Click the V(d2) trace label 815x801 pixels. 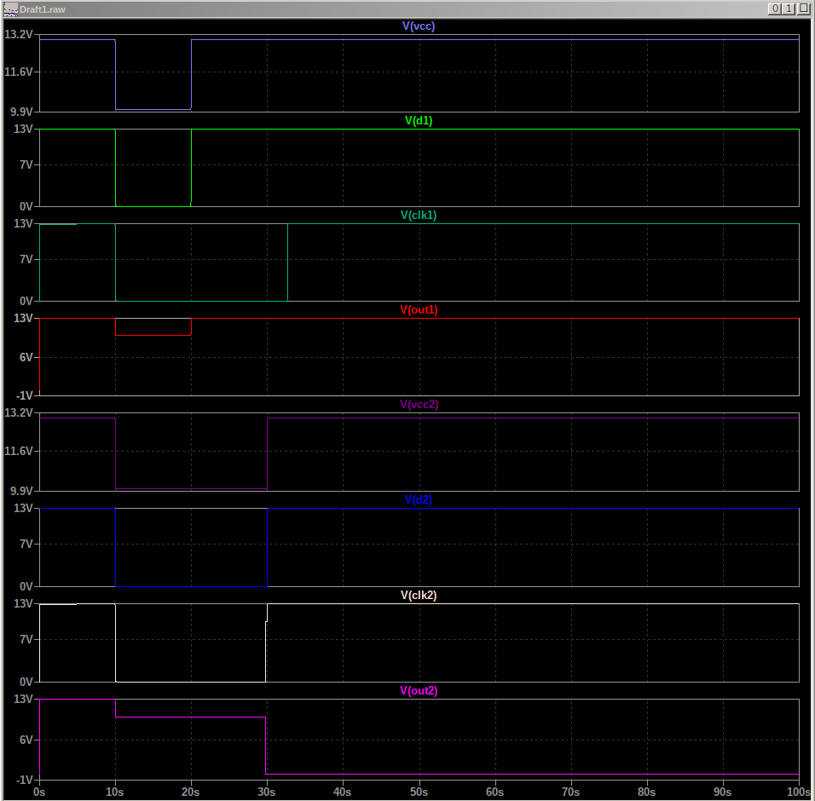coord(419,499)
